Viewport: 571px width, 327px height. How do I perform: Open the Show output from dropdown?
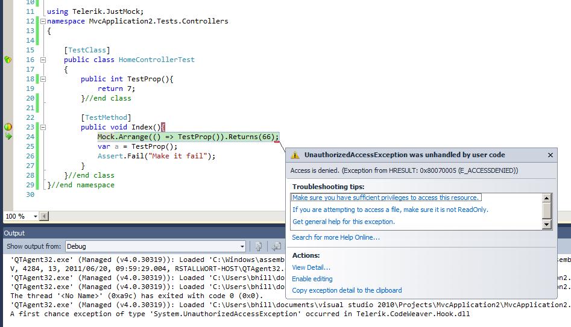coord(242,246)
